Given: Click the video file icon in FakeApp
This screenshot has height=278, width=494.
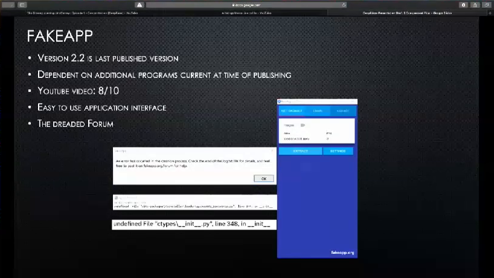Looking at the screenshot, I should point(303,126).
